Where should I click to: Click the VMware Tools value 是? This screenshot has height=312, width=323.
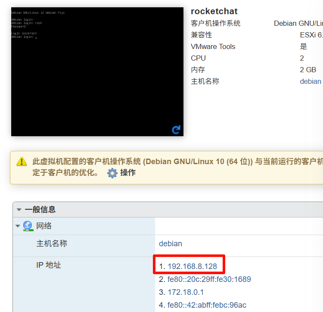[x=303, y=46]
